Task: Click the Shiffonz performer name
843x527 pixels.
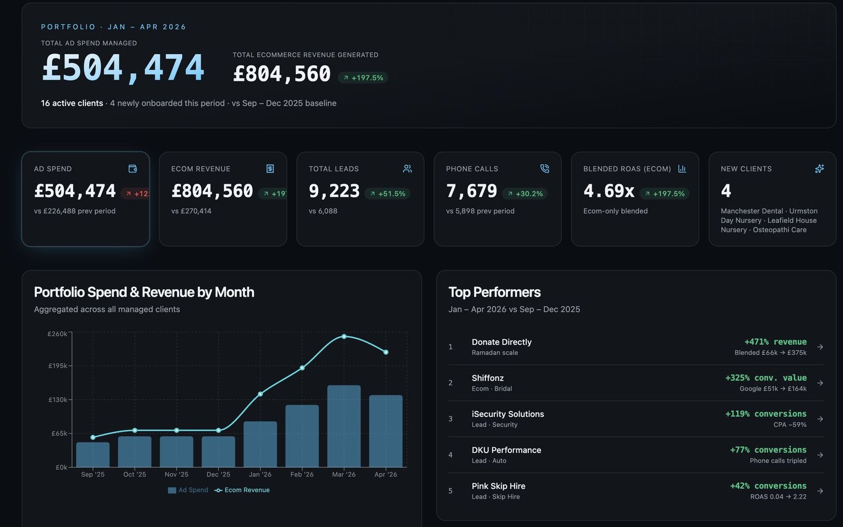Action: pyautogui.click(x=488, y=378)
